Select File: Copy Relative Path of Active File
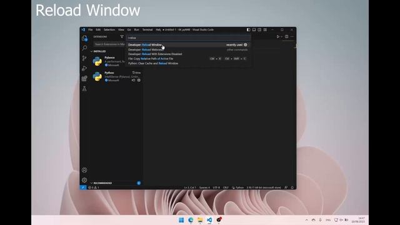The height and width of the screenshot is (225, 400). coord(188,59)
